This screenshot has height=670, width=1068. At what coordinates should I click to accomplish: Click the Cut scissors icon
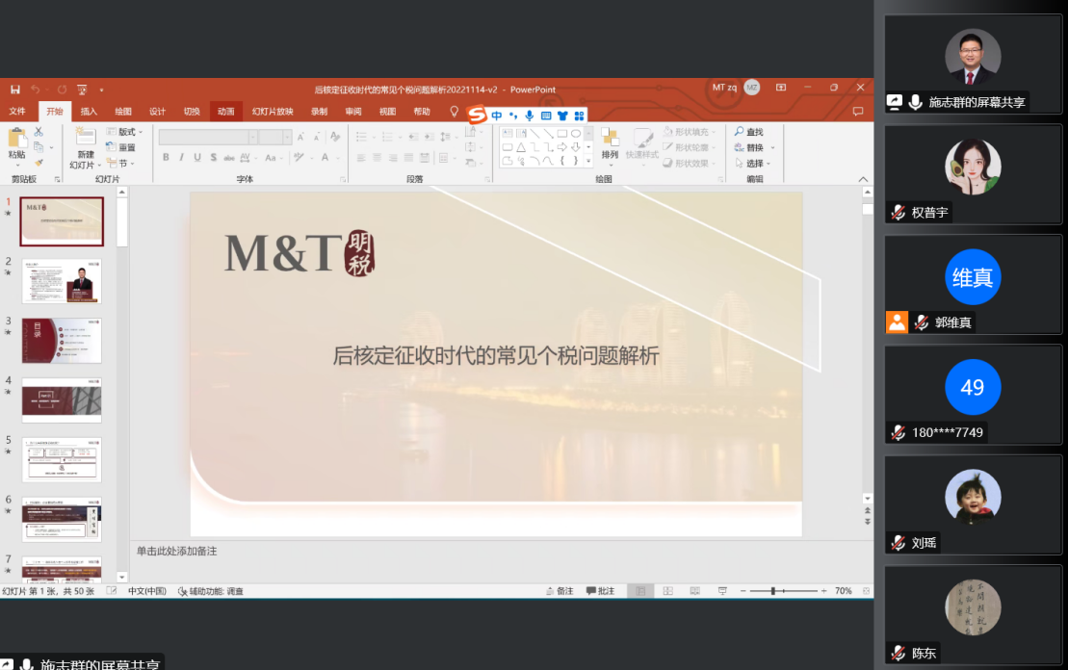pyautogui.click(x=39, y=132)
